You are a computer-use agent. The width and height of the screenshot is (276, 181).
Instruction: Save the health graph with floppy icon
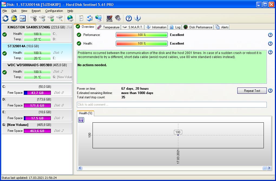(81, 120)
